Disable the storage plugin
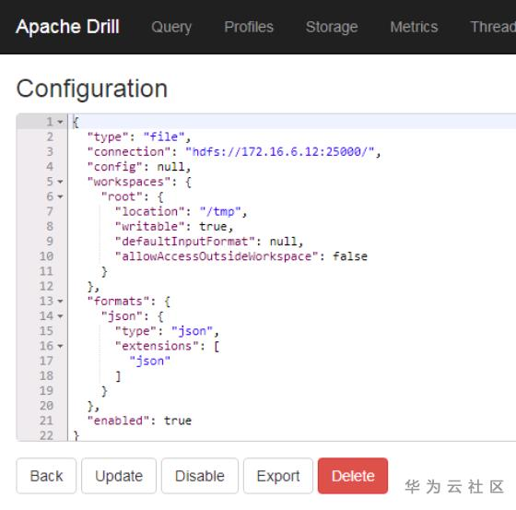The image size is (516, 510). (x=200, y=476)
